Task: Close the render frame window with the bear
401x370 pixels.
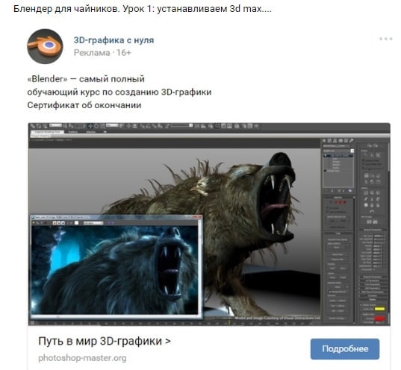Action: pos(199,217)
